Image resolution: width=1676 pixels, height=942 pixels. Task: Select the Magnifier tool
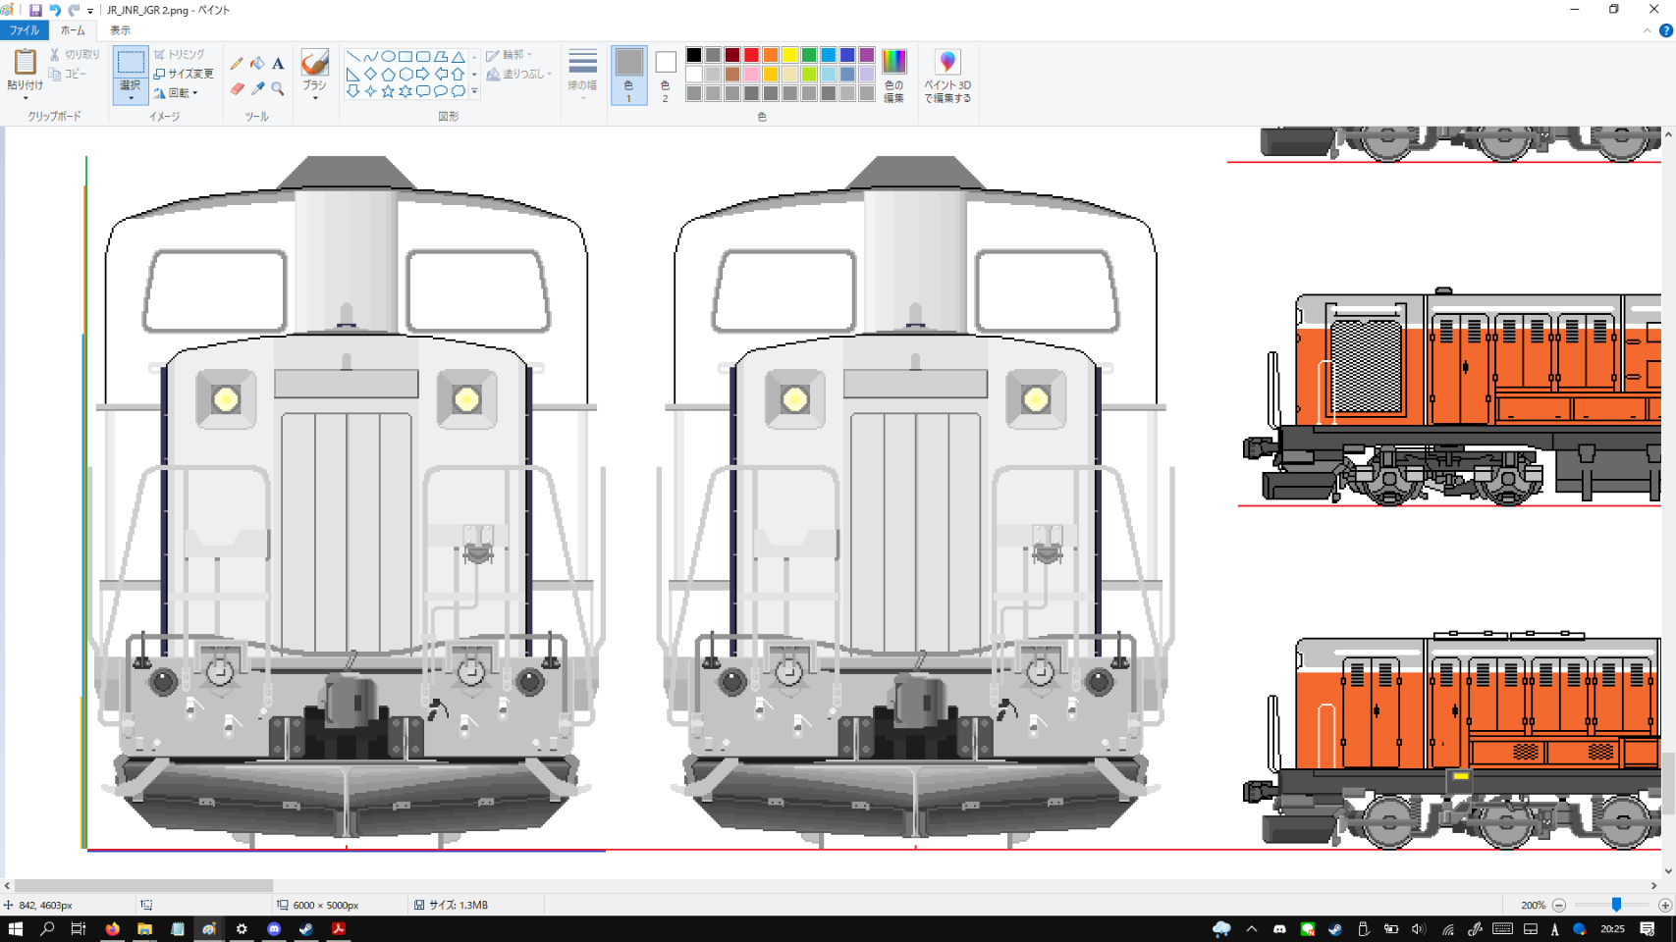(278, 89)
